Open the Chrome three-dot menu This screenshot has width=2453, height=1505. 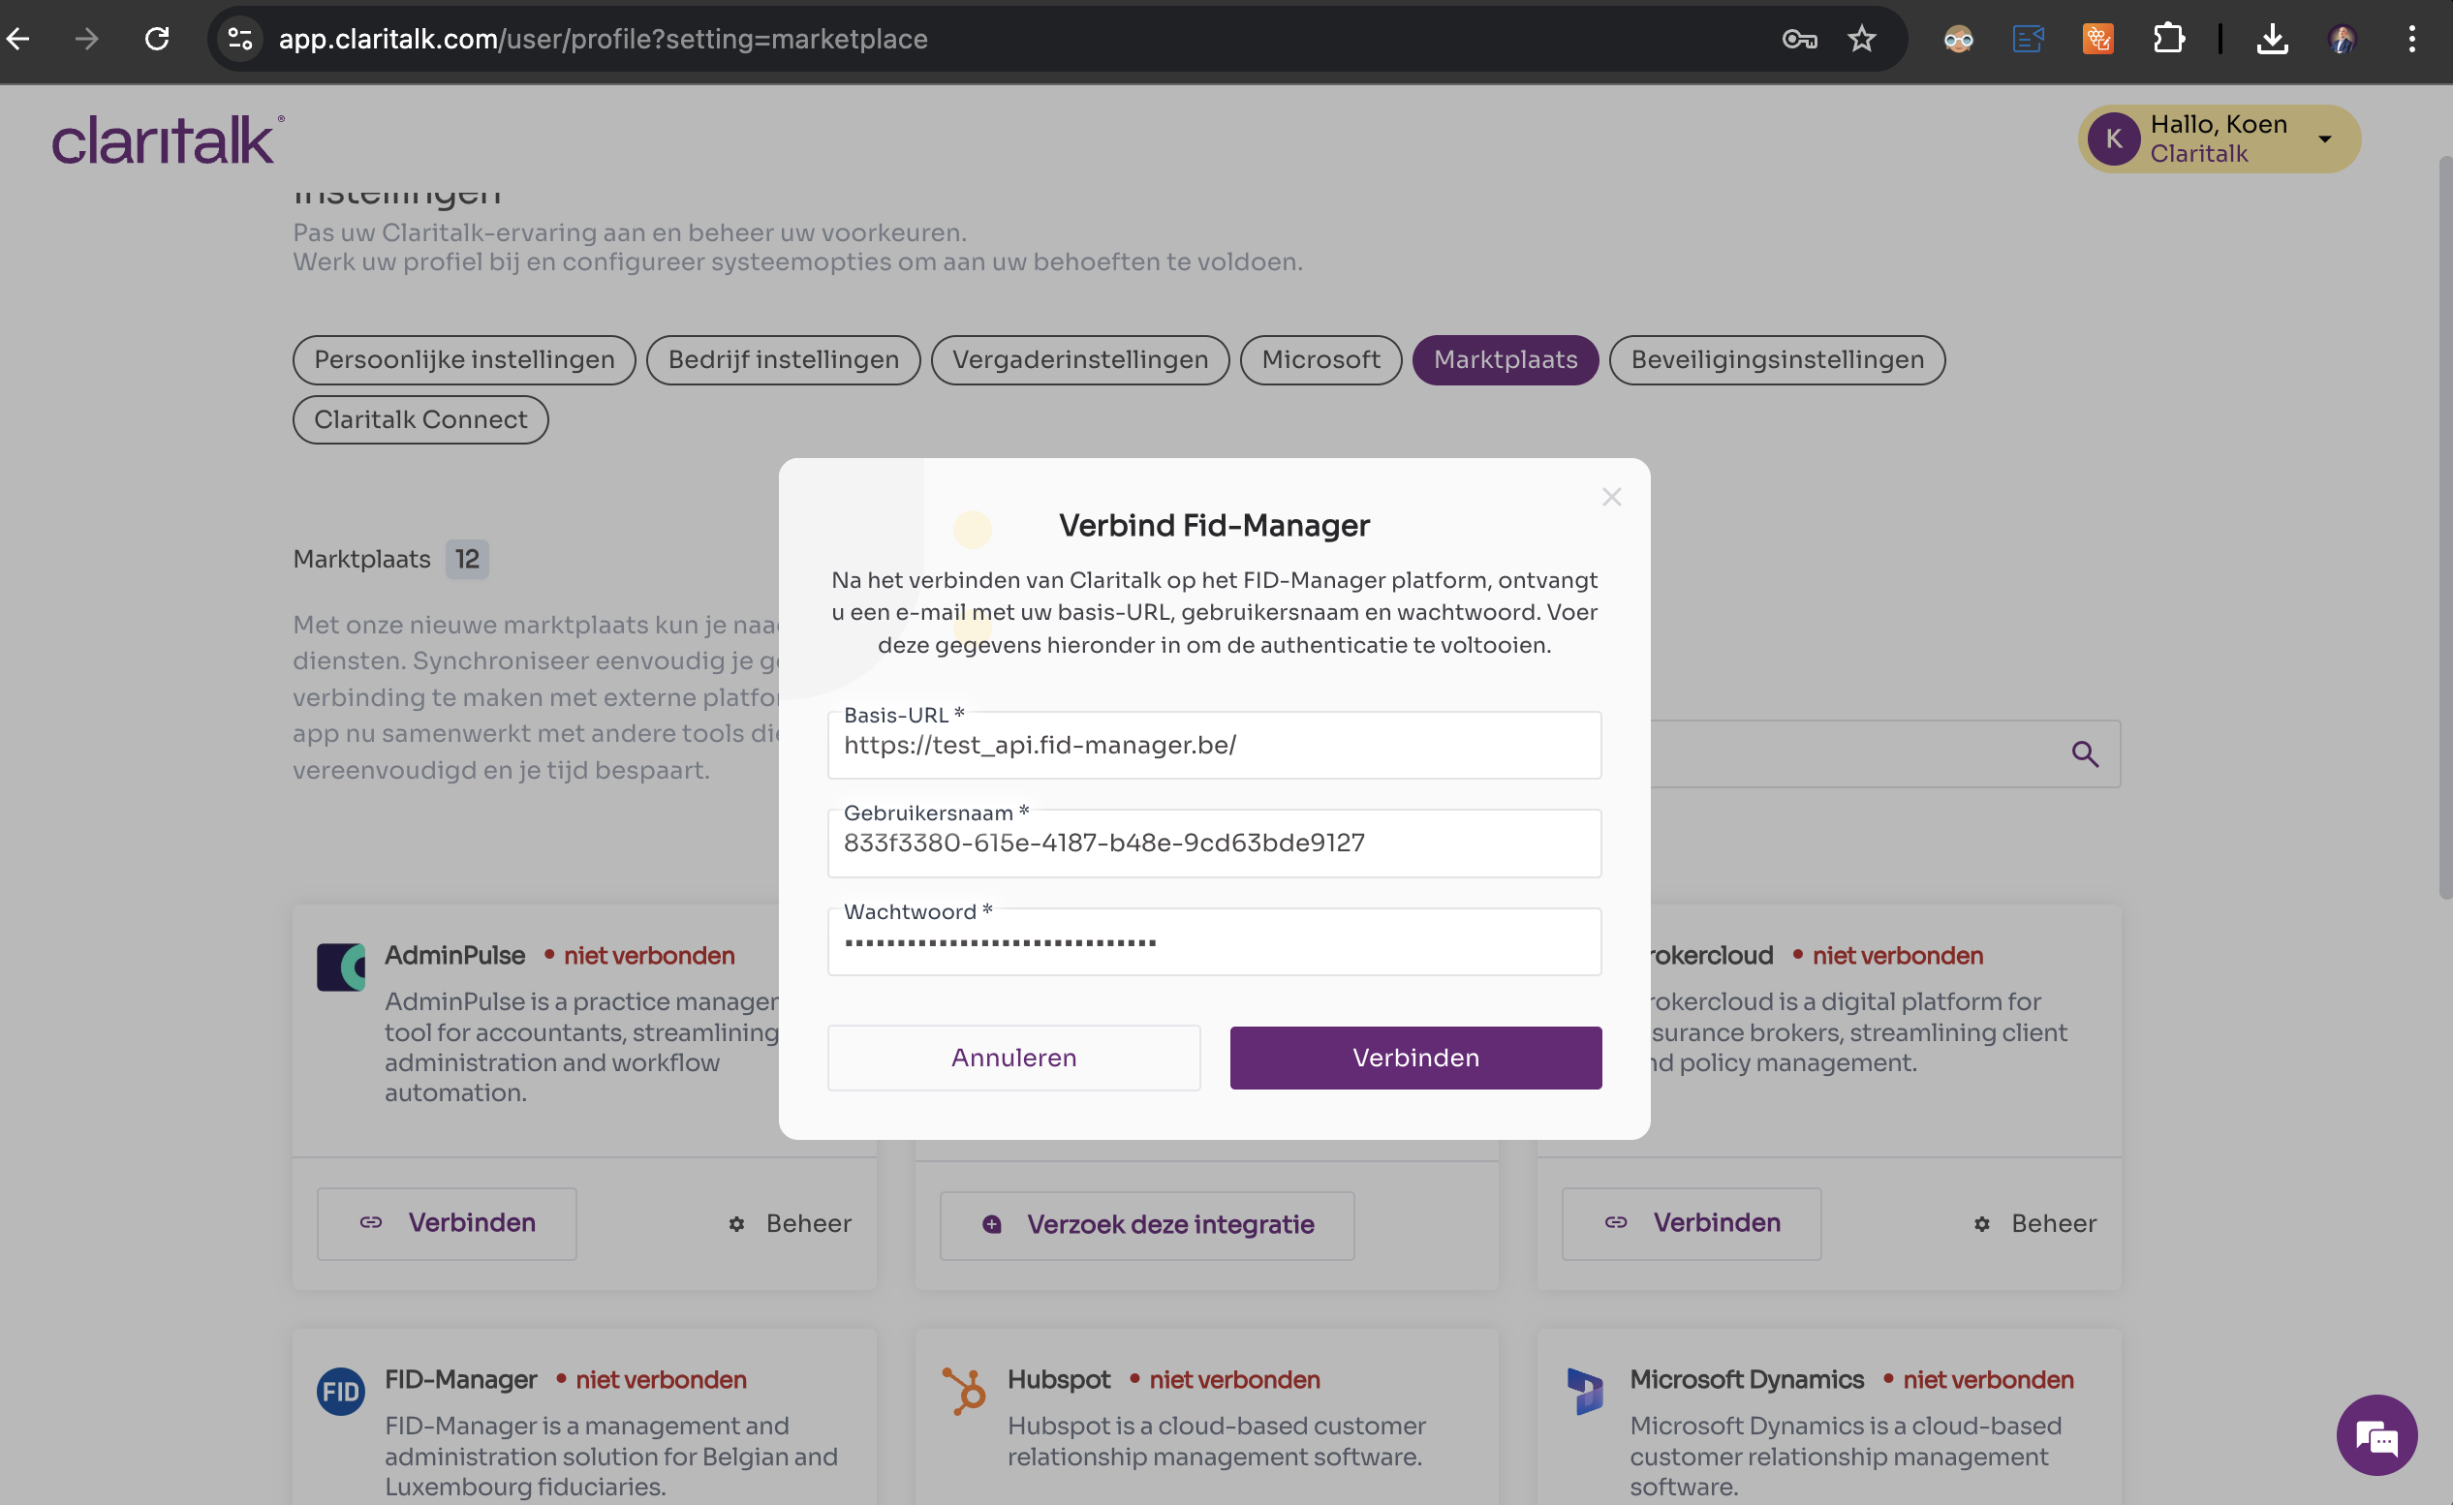2411,39
